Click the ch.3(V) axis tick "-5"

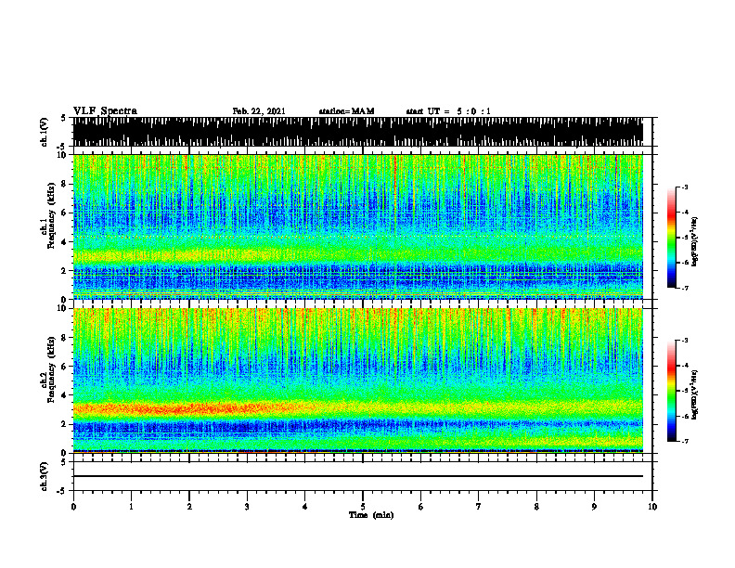click(x=62, y=491)
